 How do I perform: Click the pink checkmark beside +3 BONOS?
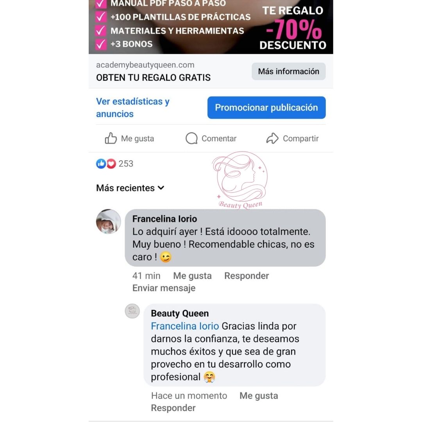(101, 44)
